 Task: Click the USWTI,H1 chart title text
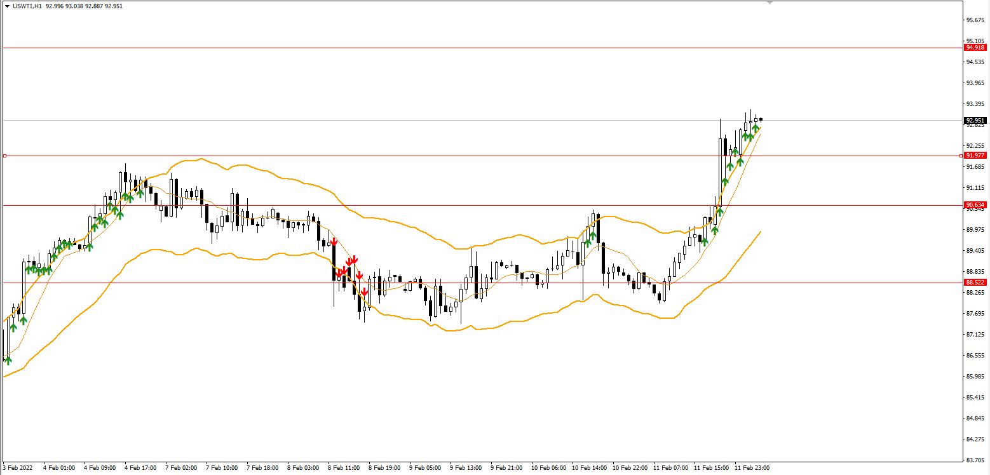[x=27, y=6]
